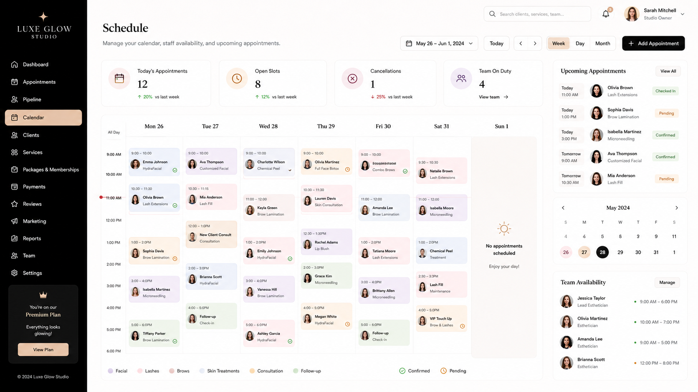Click the Cancellations X circle icon
Image resolution: width=698 pixels, height=392 pixels.
coord(352,78)
